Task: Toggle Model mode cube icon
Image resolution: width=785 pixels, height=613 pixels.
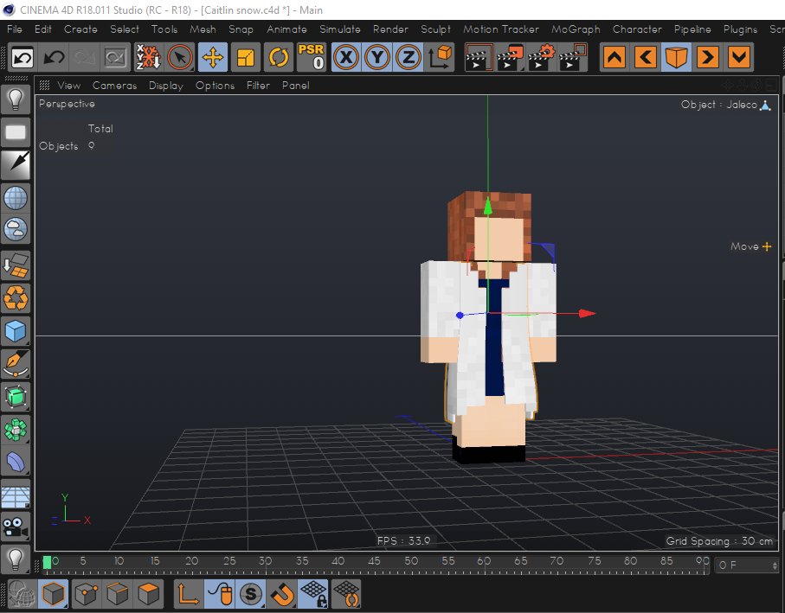Action: [54, 595]
